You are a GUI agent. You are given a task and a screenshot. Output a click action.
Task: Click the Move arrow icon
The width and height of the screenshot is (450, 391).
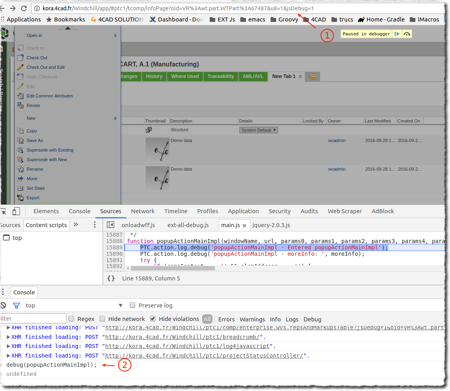[20, 179]
